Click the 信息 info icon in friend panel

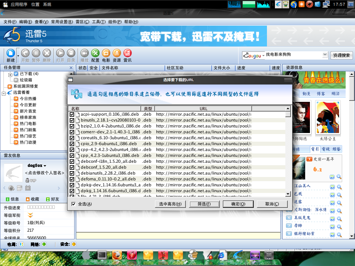point(8,199)
